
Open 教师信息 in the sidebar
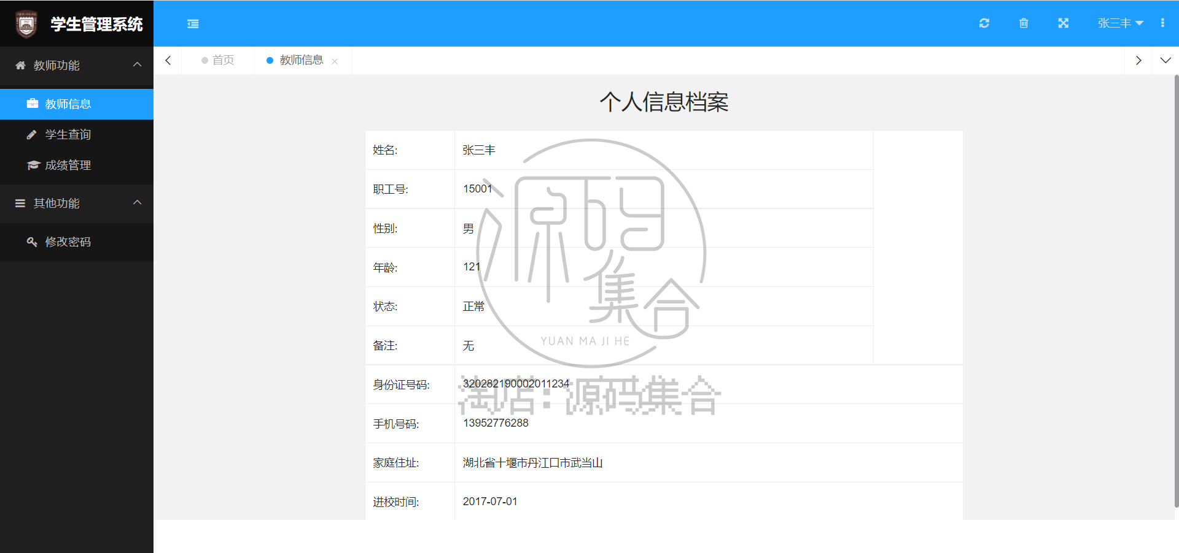point(77,104)
